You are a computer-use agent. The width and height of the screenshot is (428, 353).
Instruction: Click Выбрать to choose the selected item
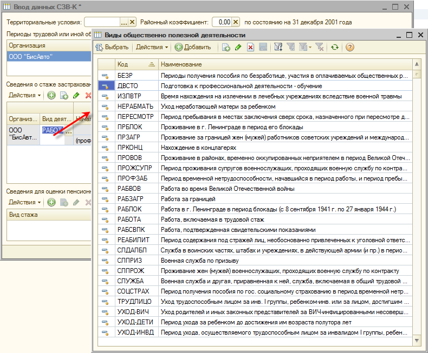[x=112, y=48]
